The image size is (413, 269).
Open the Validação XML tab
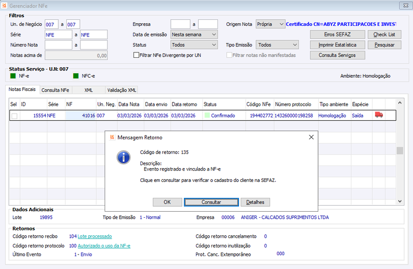click(x=122, y=90)
